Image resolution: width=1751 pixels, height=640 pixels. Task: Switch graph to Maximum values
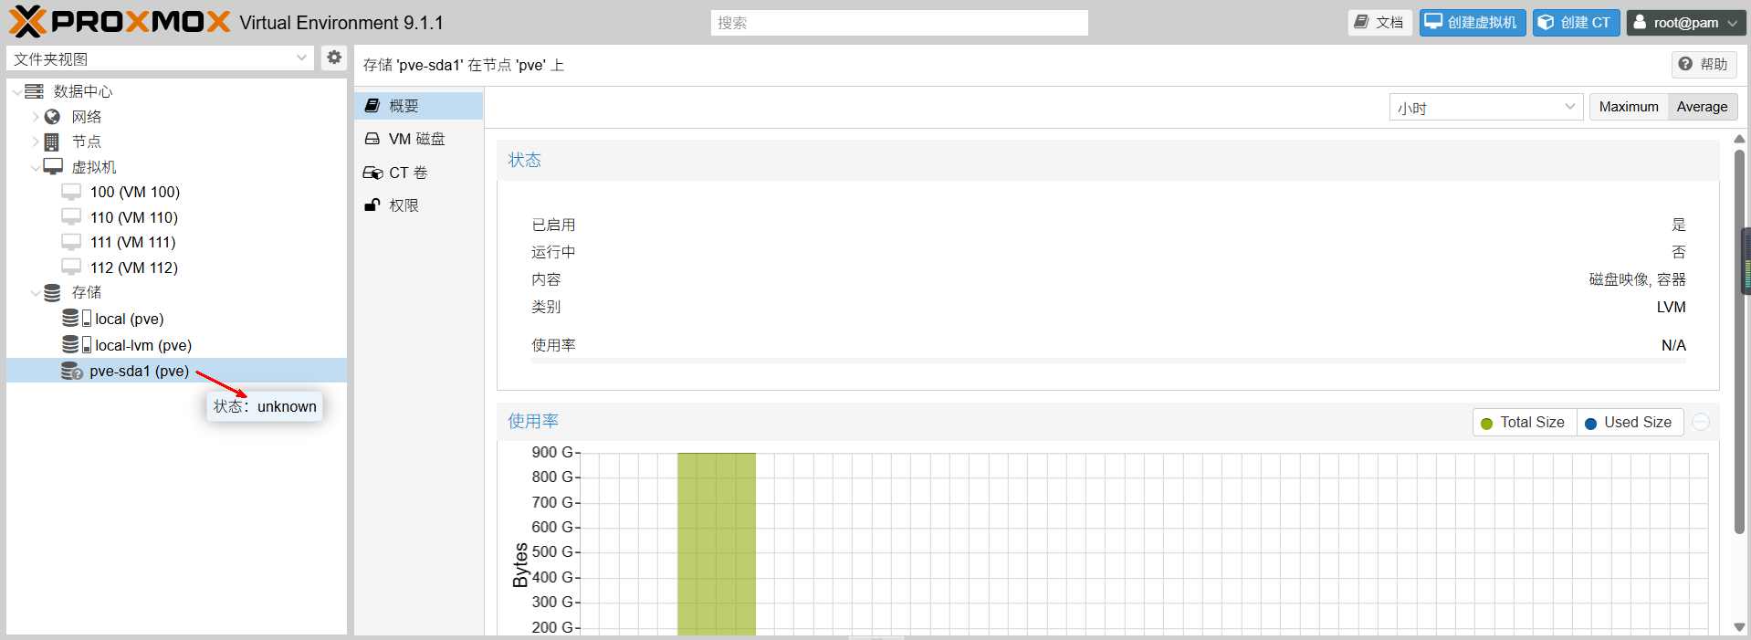[1628, 107]
